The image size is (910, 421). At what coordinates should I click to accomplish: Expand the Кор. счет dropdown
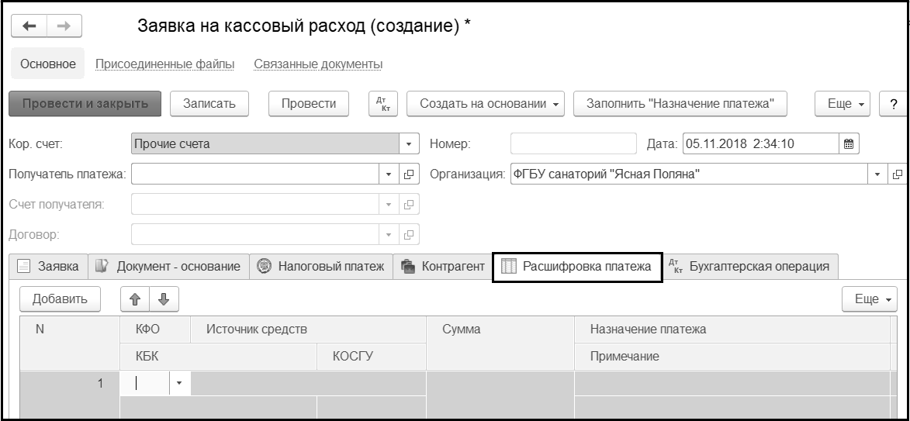[x=409, y=143]
